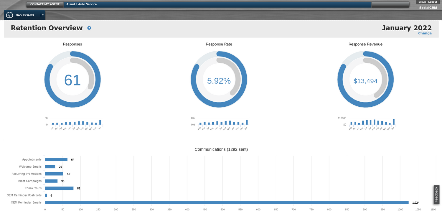Click the Jan bar in Responses mini chart
The width and height of the screenshot is (442, 216).
click(x=100, y=122)
